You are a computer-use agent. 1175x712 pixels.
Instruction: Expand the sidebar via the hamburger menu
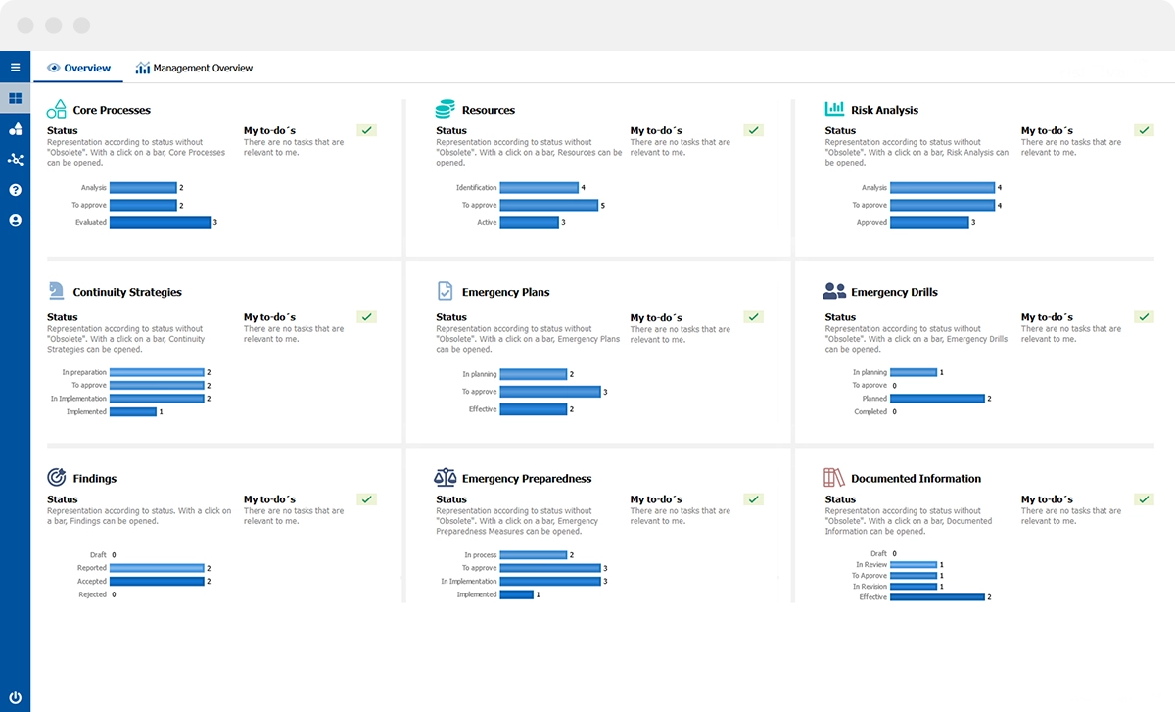point(14,67)
